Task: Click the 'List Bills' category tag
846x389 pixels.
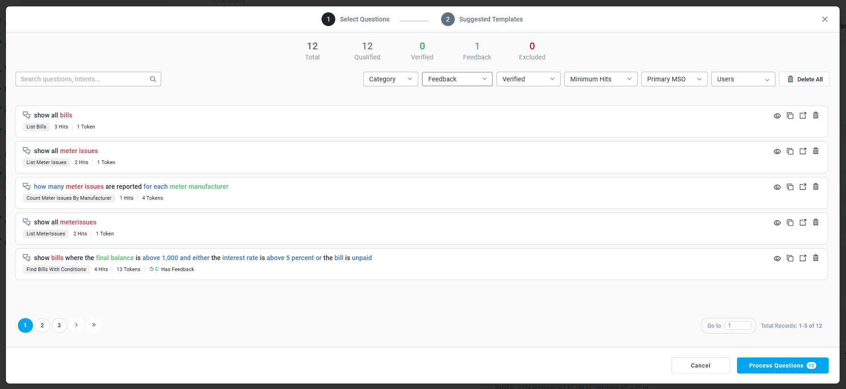Action: coord(36,127)
